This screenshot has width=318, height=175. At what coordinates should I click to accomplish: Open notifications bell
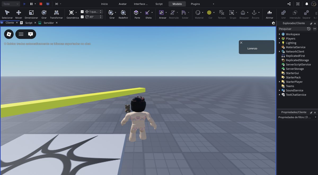pyautogui.click(x=307, y=4)
